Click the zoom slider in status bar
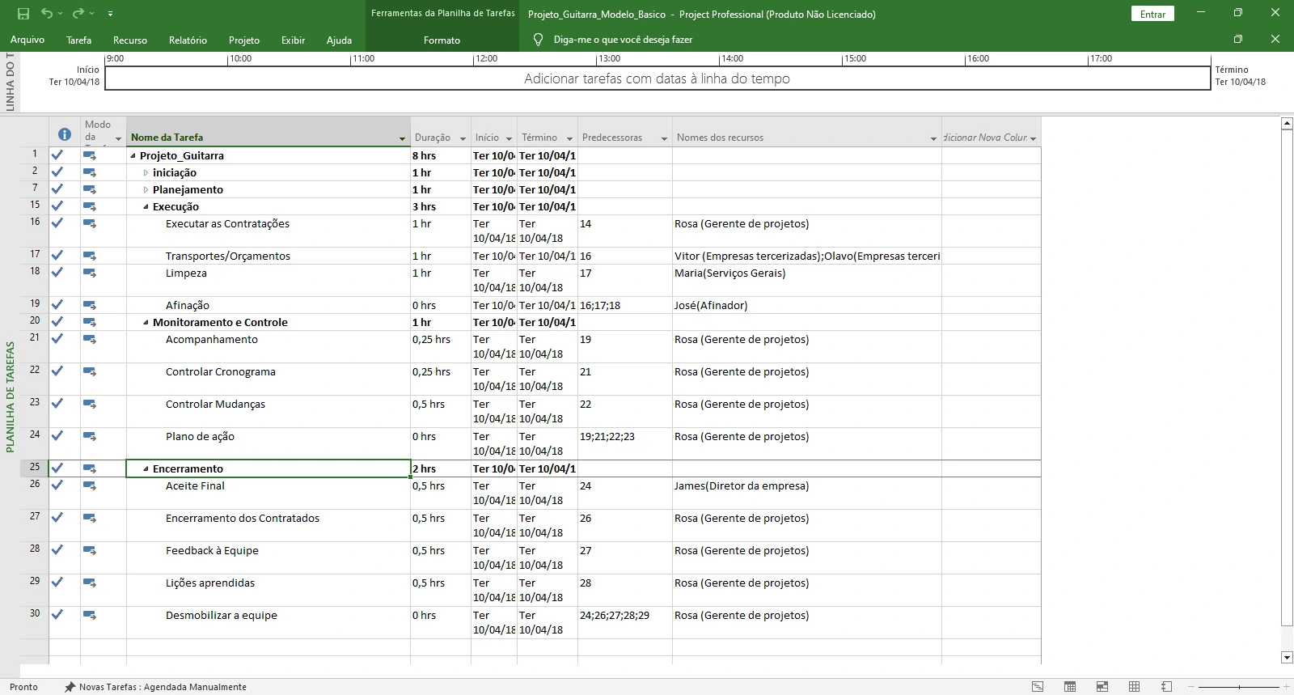The image size is (1294, 695). pos(1239,687)
